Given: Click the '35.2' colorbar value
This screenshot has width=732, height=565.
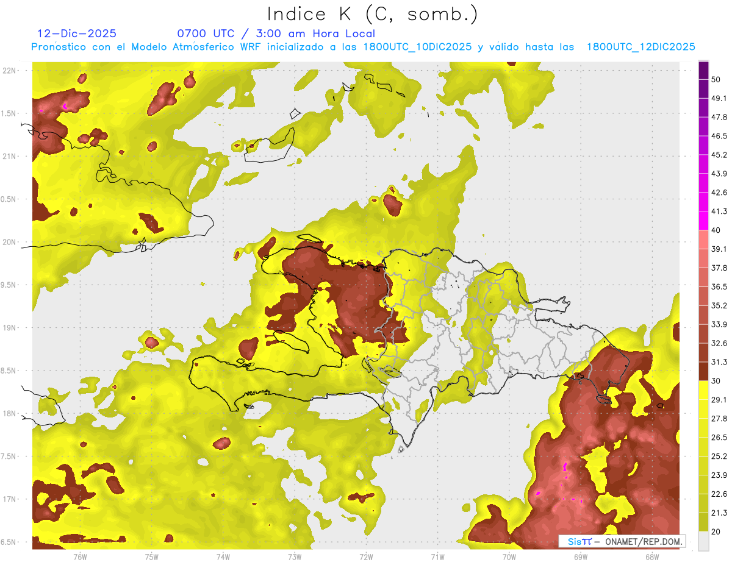Looking at the screenshot, I should [x=719, y=305].
